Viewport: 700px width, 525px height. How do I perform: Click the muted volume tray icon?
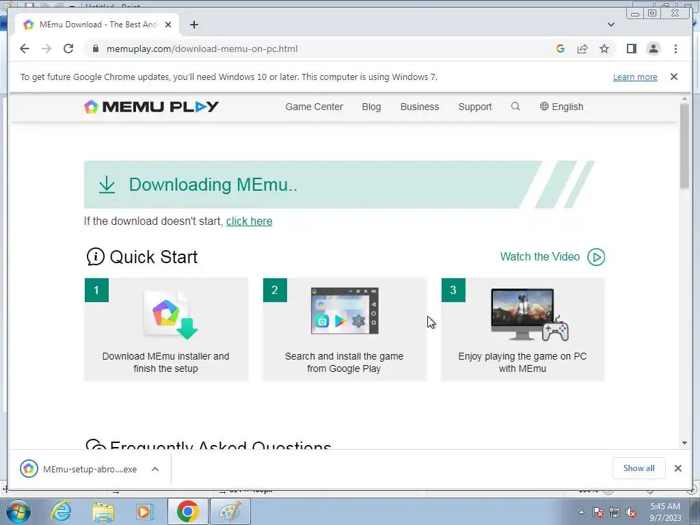(x=631, y=512)
